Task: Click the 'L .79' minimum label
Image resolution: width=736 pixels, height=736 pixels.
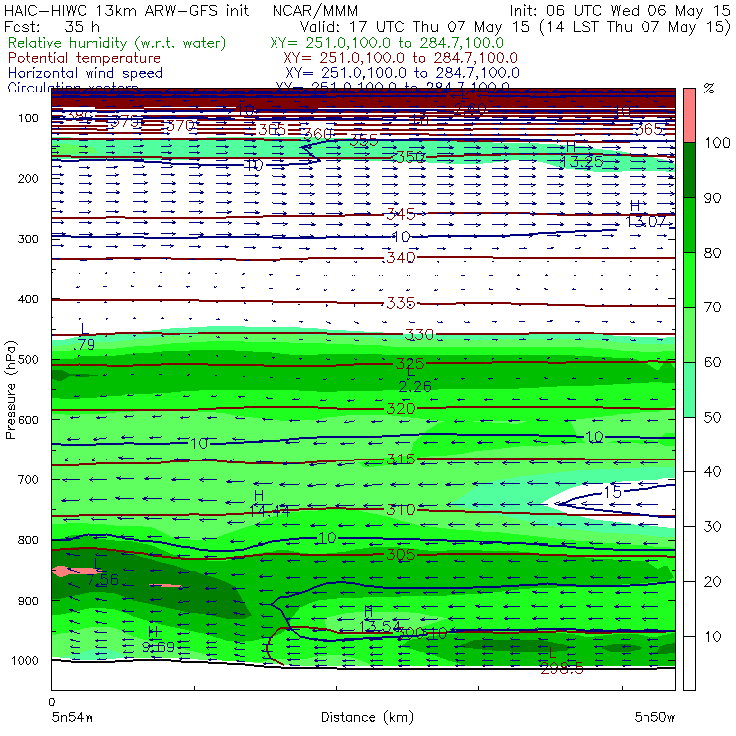Action: click(x=85, y=337)
